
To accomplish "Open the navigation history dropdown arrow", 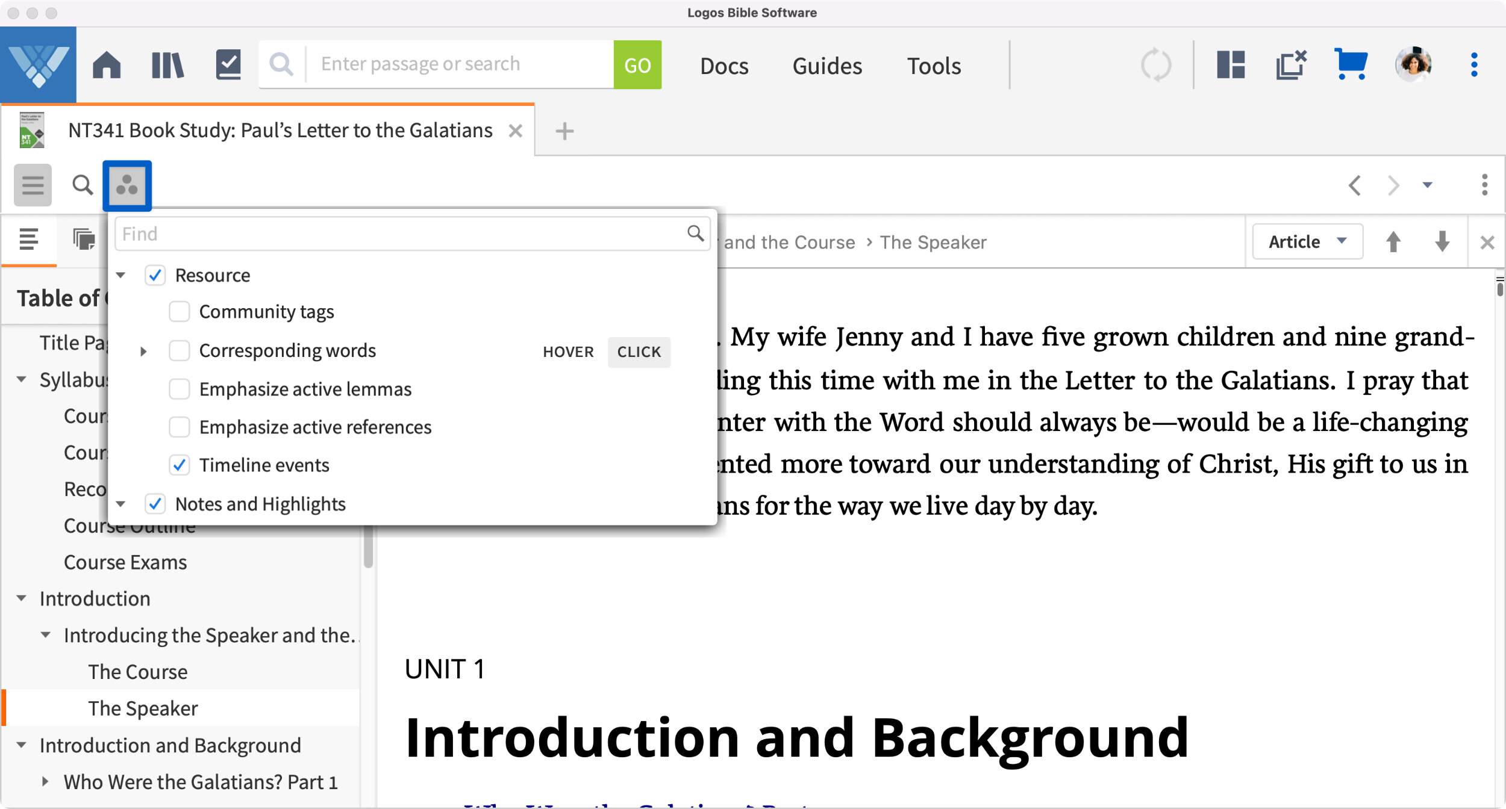I will click(1427, 185).
